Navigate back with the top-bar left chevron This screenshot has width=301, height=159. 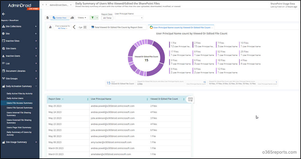point(43,4)
